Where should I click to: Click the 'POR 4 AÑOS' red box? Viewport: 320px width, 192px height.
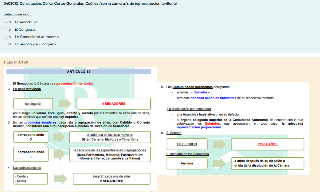point(267,144)
